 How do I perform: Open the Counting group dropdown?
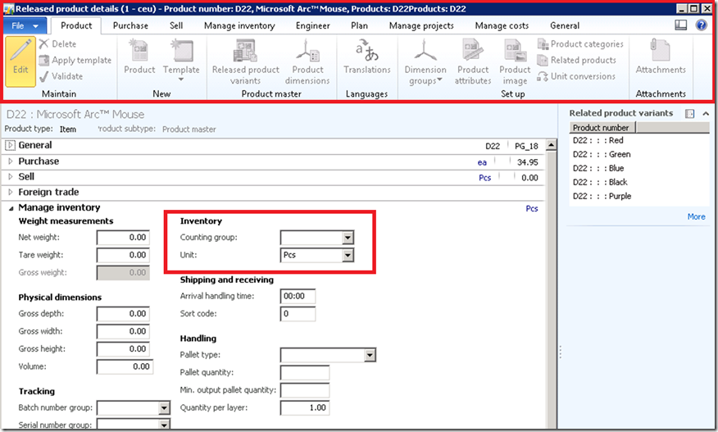click(348, 238)
